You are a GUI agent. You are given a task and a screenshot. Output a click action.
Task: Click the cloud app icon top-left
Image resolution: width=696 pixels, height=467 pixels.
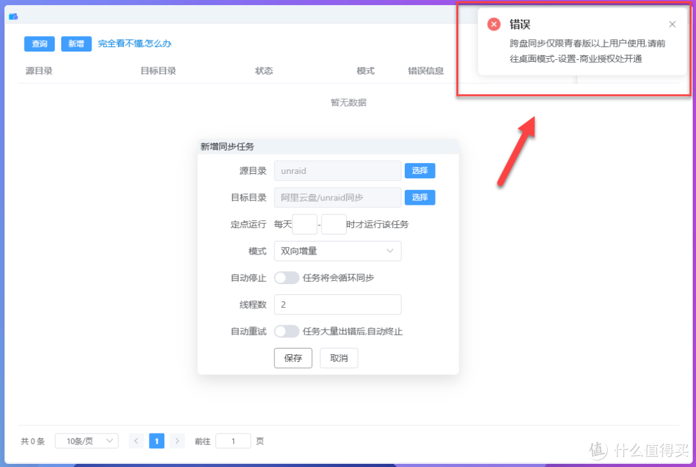[14, 15]
